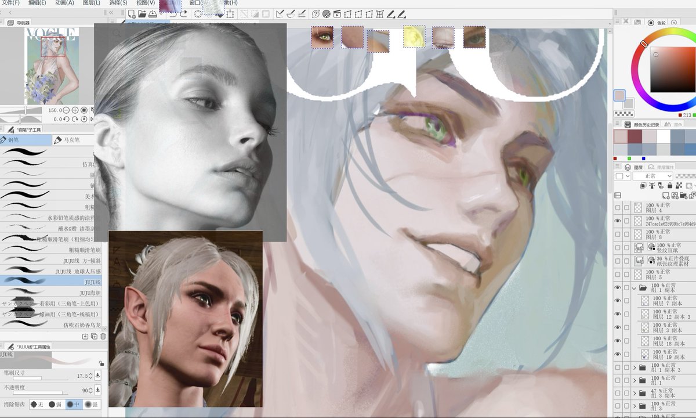The width and height of the screenshot is (696, 418).
Task: Toggle visibility of layer 图层 4
Action: [617, 207]
